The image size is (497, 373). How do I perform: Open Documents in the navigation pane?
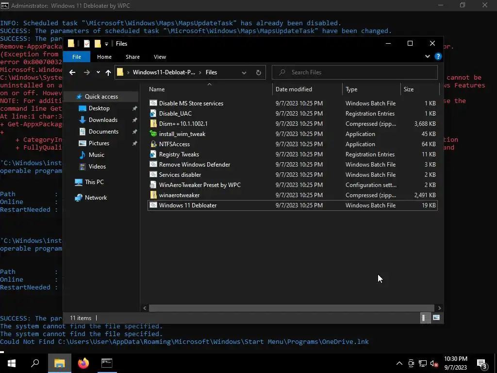coord(103,132)
